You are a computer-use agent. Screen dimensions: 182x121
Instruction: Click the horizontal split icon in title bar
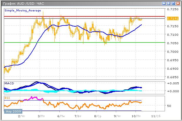(x=168, y=3)
